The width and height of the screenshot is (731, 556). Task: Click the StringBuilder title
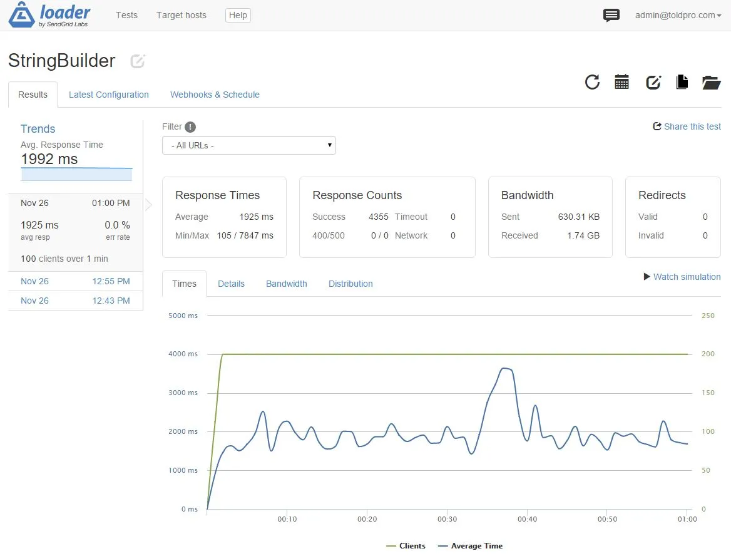point(61,61)
